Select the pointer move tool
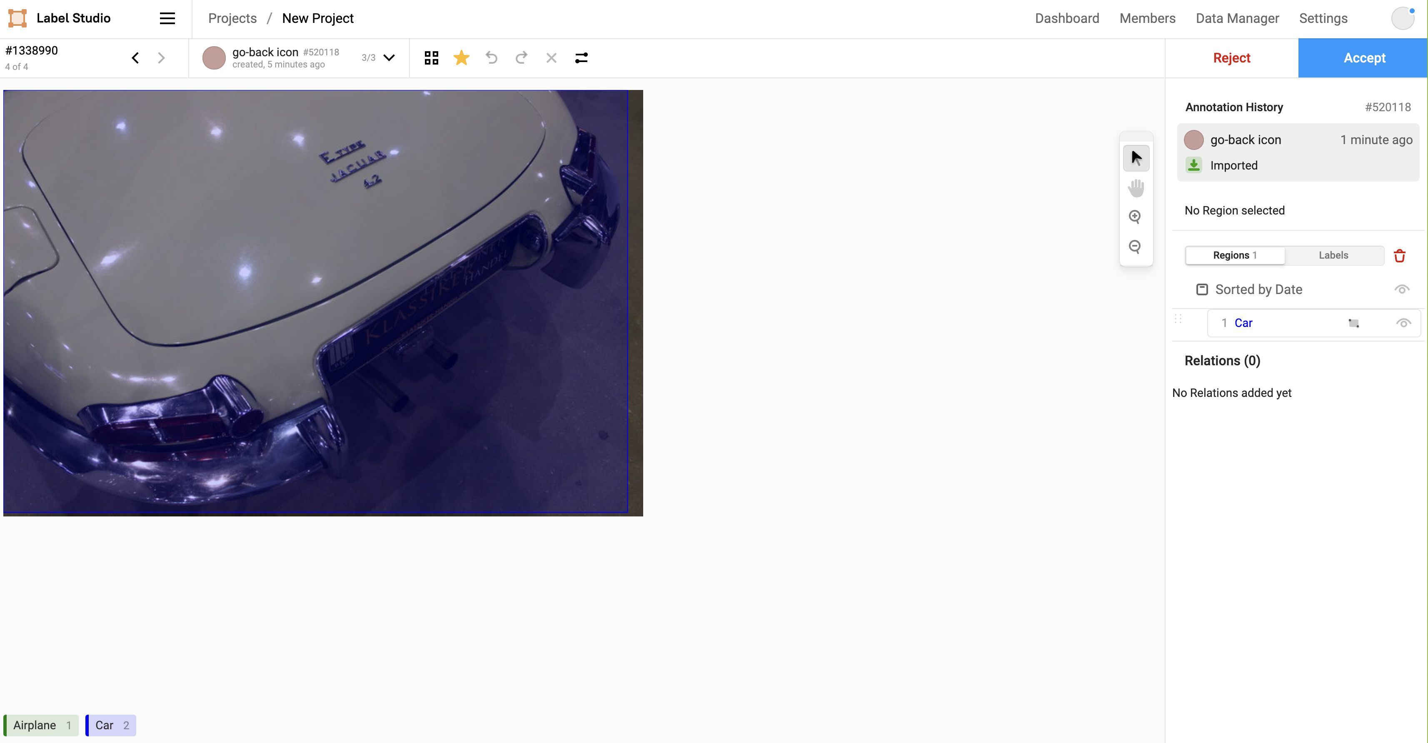The height and width of the screenshot is (743, 1428). tap(1136, 158)
